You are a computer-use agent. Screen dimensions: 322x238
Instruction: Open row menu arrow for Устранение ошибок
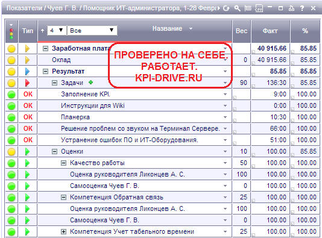tap(226, 140)
